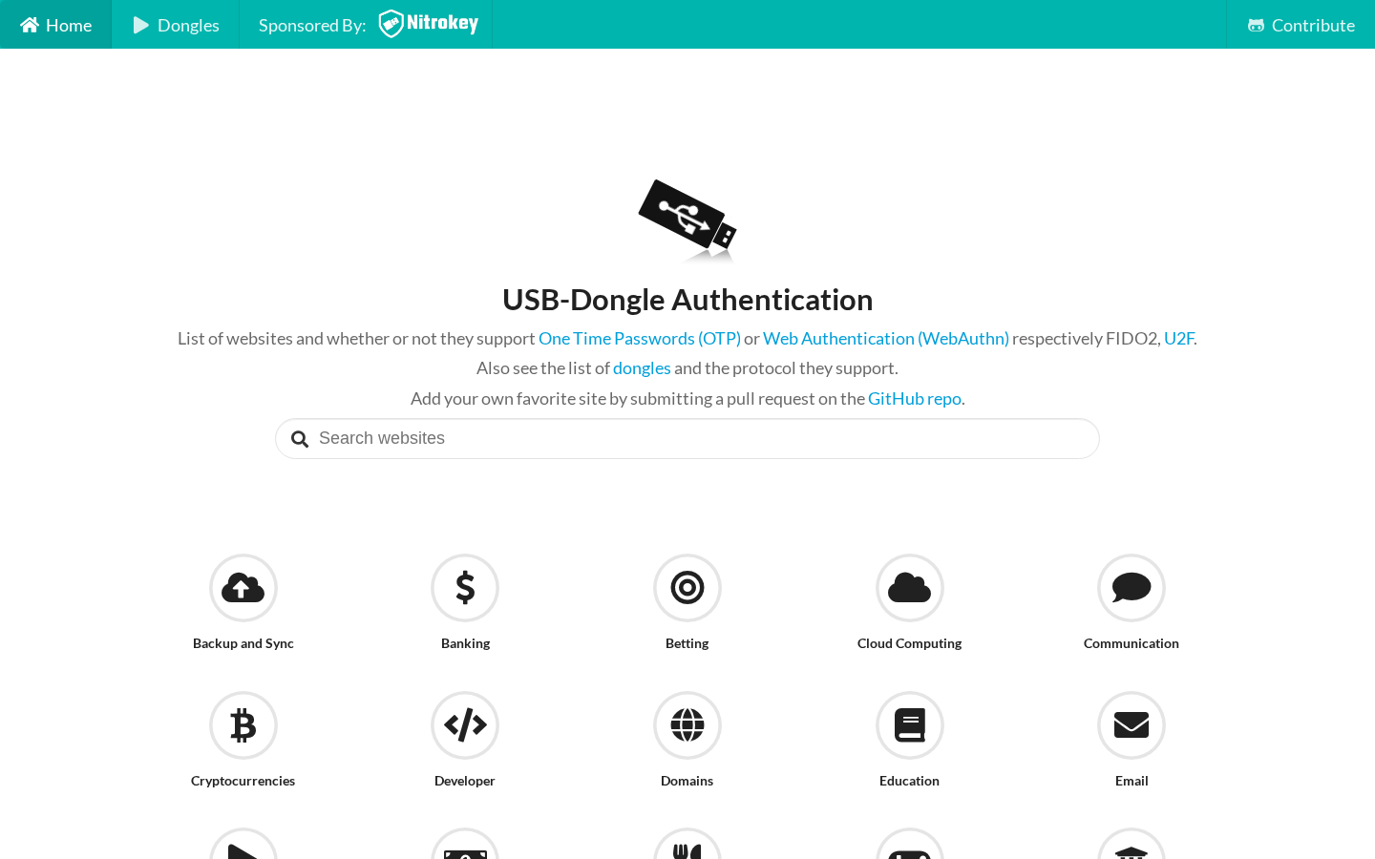Open the Education book icon
Image resolution: width=1375 pixels, height=859 pixels.
click(x=910, y=725)
